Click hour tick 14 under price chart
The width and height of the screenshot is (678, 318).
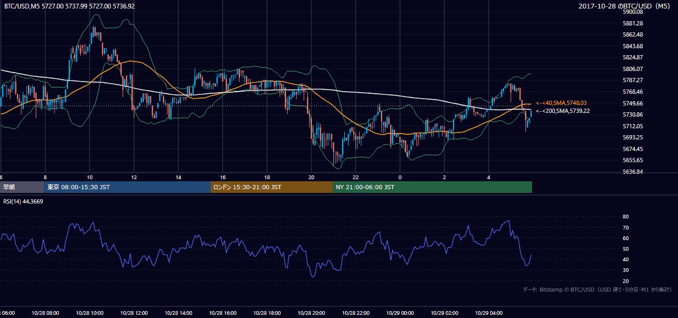[x=178, y=178]
